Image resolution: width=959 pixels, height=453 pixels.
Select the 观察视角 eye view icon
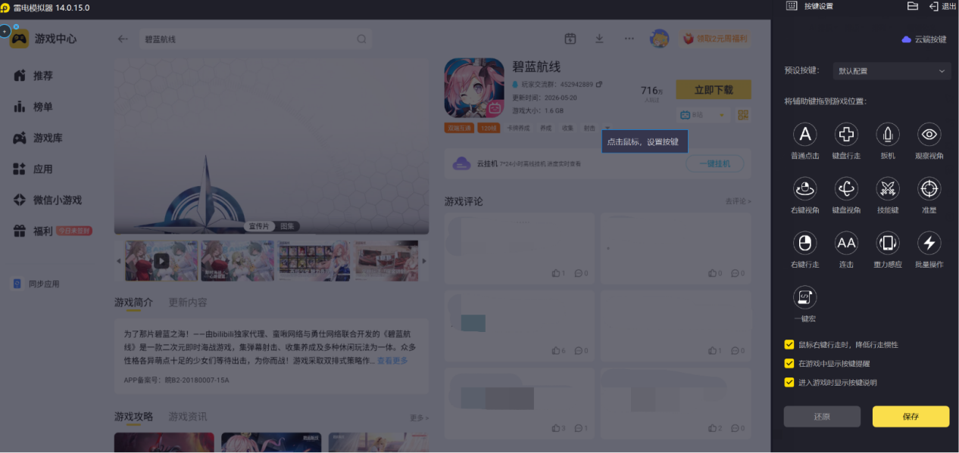(x=929, y=135)
